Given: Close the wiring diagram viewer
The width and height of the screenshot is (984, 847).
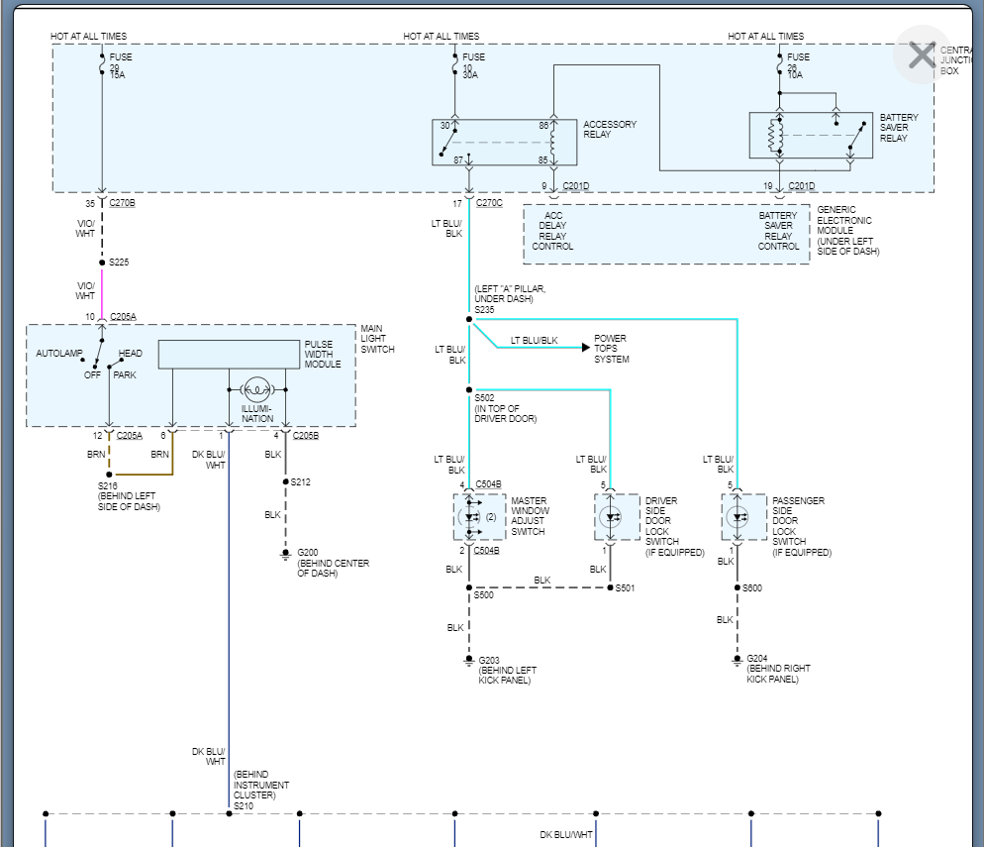Looking at the screenshot, I should pos(921,55).
